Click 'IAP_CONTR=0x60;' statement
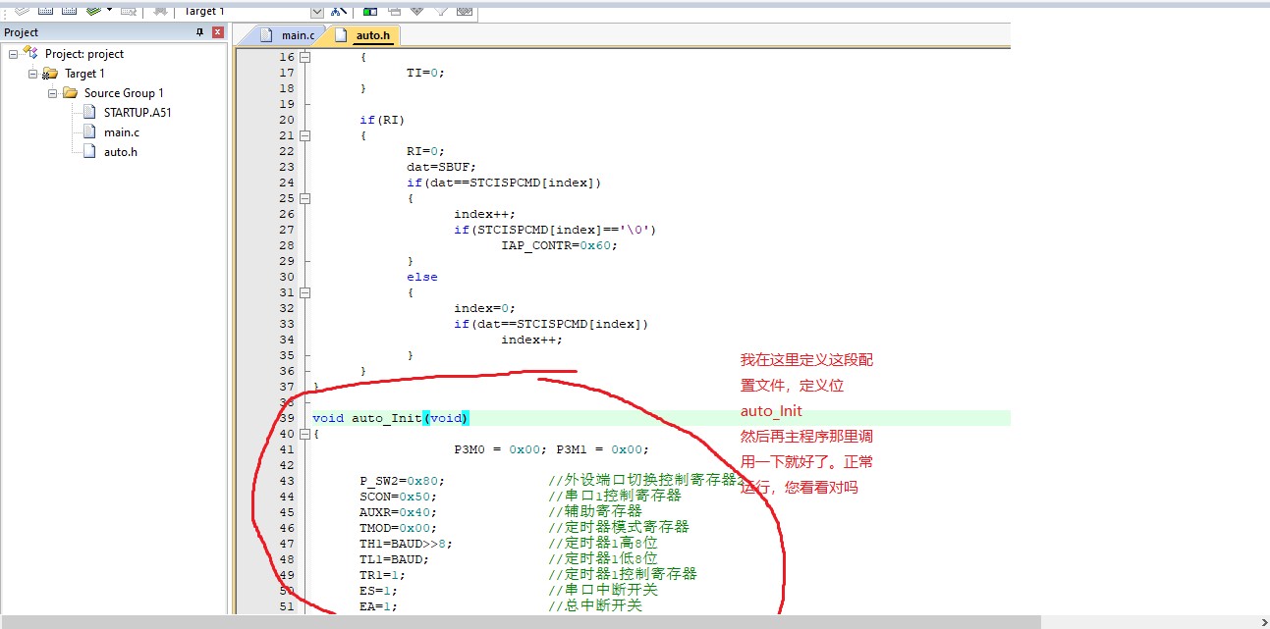The width and height of the screenshot is (1270, 629). click(560, 245)
